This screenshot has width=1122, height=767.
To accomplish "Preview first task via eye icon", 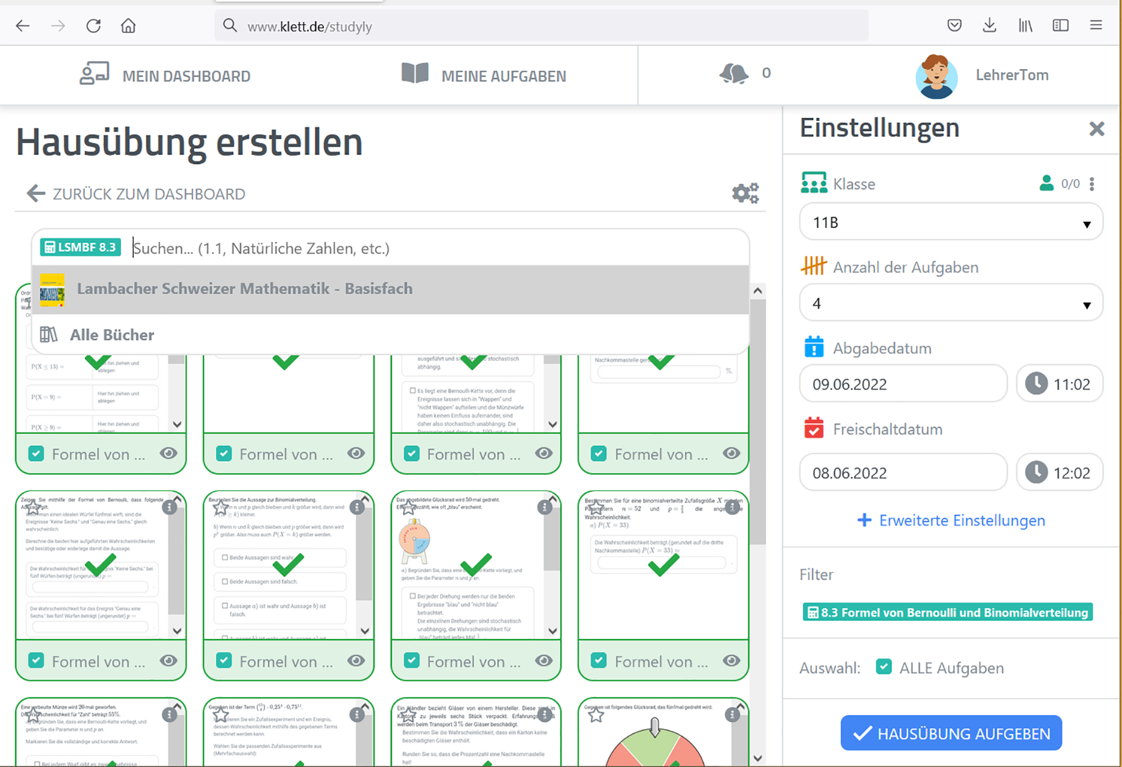I will [168, 453].
